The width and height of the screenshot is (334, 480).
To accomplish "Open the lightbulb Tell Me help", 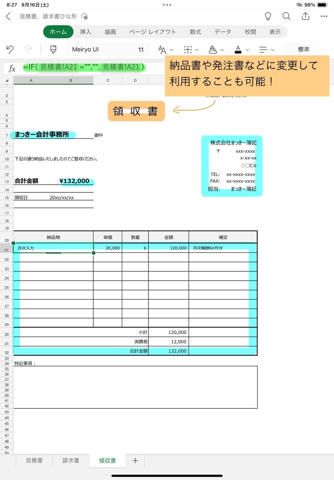I will pyautogui.click(x=268, y=16).
